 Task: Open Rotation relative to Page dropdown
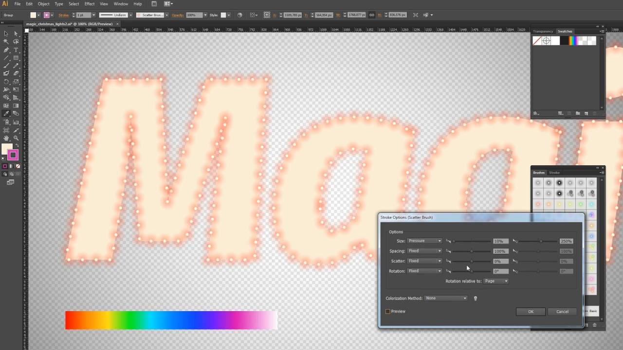pyautogui.click(x=496, y=281)
